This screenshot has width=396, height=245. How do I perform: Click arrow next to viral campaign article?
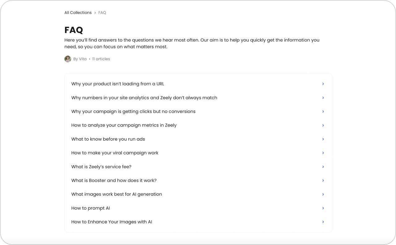[x=323, y=153]
